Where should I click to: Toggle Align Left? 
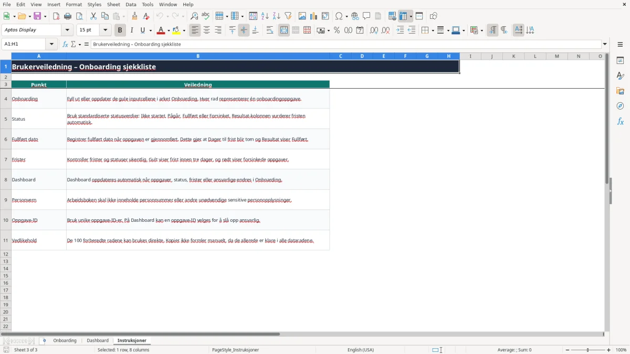pos(195,30)
